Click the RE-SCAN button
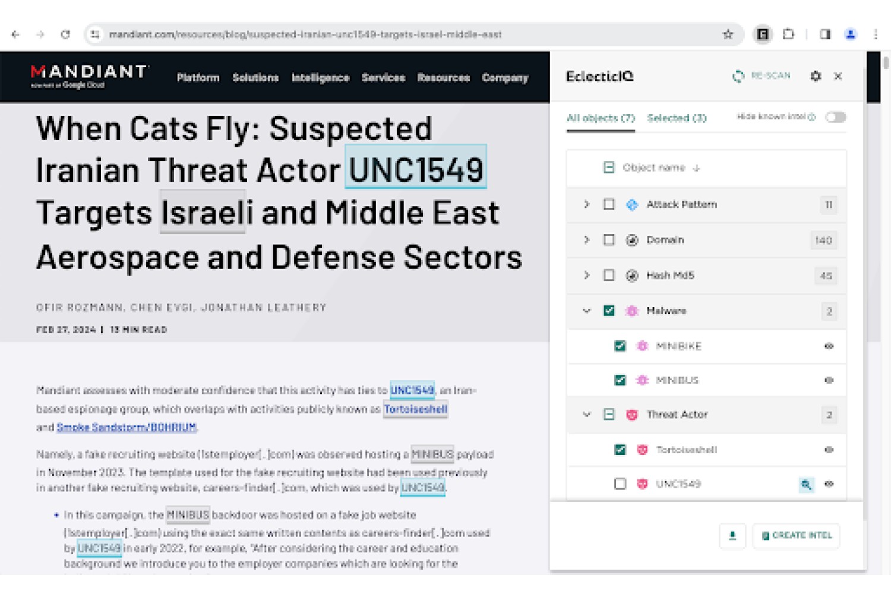This screenshot has width=891, height=594. tap(762, 76)
